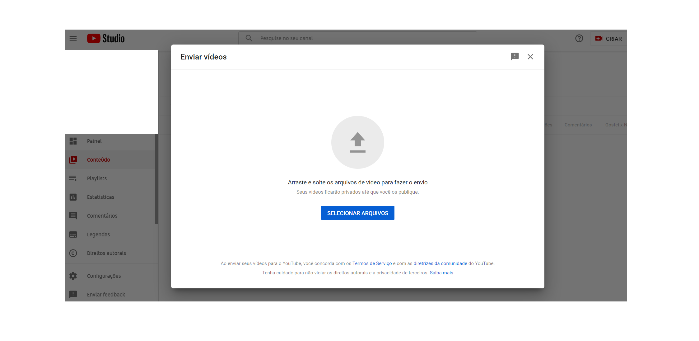Click the Estatísticas icon in sidebar
Image resolution: width=699 pixels, height=341 pixels.
tap(73, 197)
